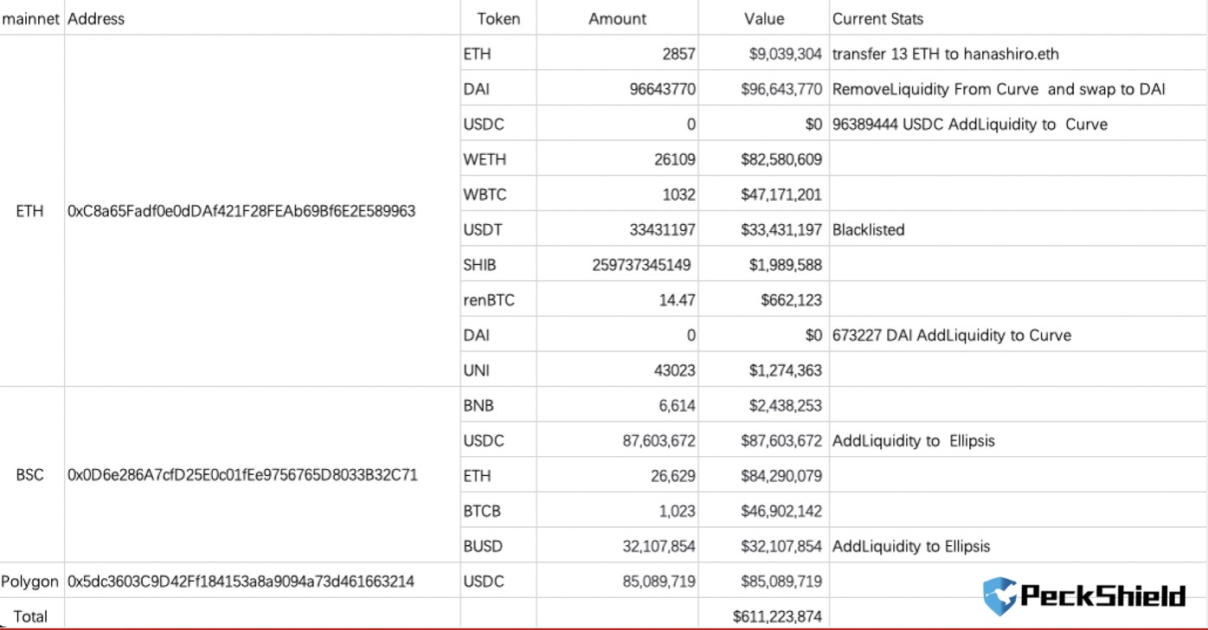Select the Ethereum address starting with 0xC8a65

tap(241, 211)
